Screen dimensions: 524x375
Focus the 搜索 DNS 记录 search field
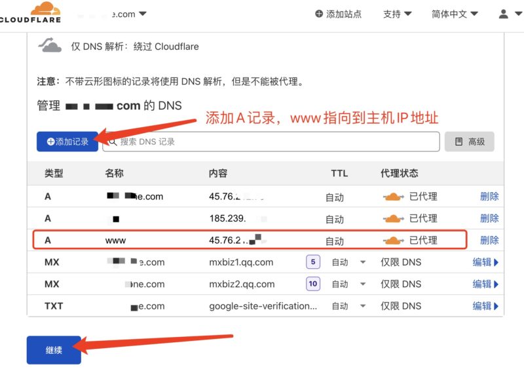tap(271, 142)
